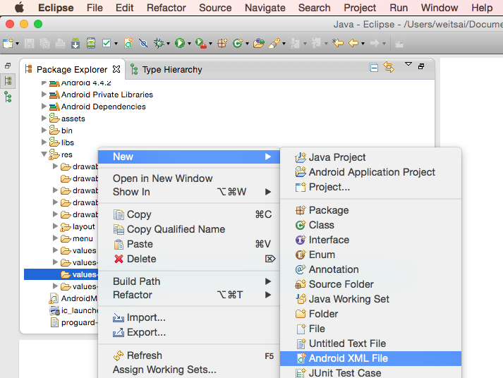
Task: Select Class in the New submenu
Action: tap(370, 225)
